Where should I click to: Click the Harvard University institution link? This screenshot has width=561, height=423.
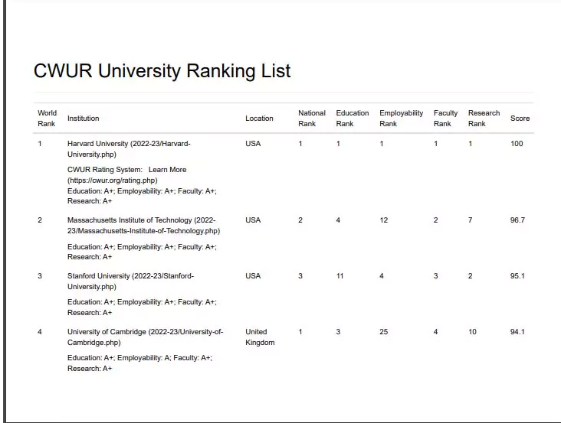[129, 149]
